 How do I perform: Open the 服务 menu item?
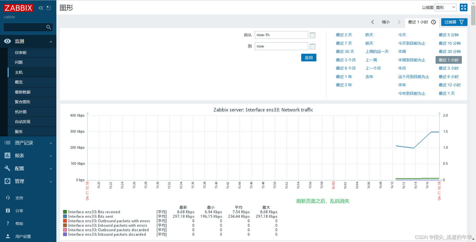point(32,132)
